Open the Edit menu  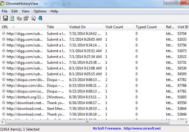pos(14,11)
